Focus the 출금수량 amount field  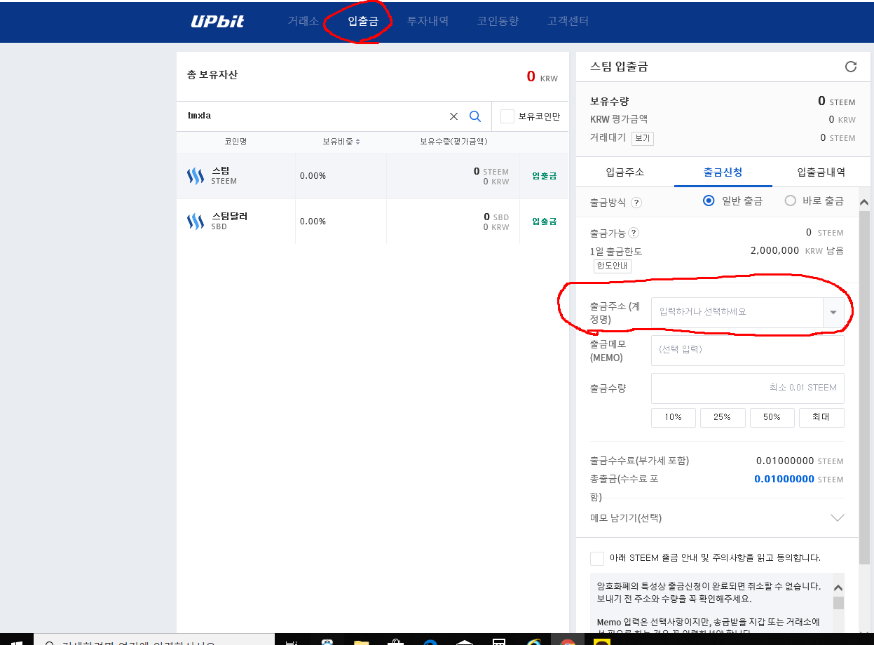[x=748, y=388]
